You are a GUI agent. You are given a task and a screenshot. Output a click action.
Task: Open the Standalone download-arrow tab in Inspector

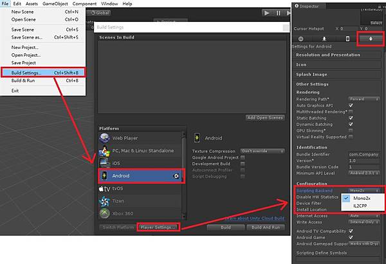click(x=324, y=39)
